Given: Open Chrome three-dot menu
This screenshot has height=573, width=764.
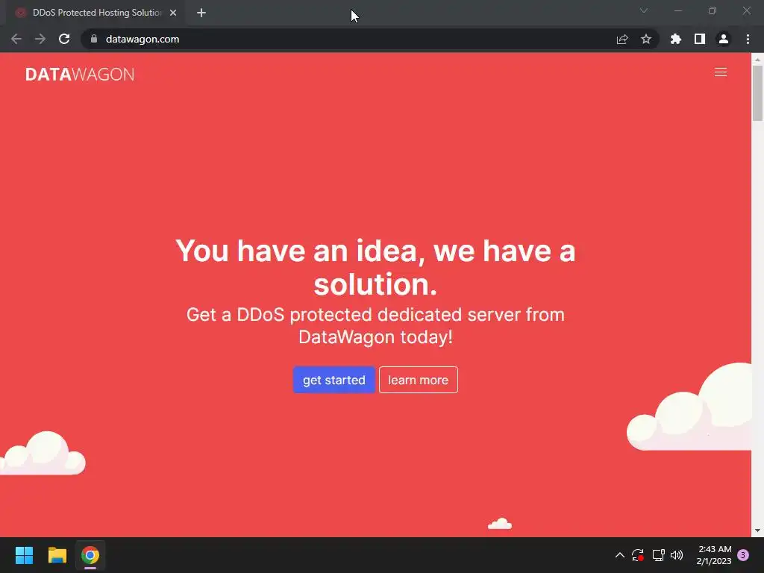Looking at the screenshot, I should (748, 39).
